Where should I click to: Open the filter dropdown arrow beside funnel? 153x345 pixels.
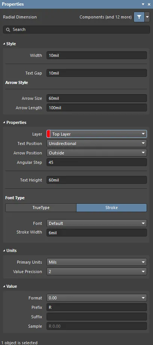coord(147,17)
